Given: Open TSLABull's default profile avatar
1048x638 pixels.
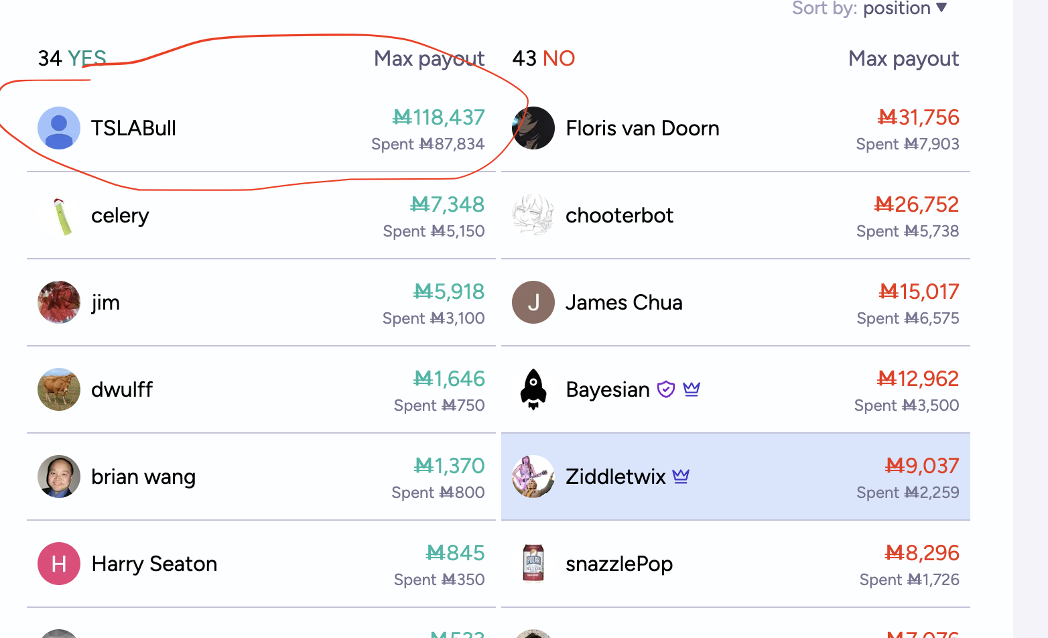Looking at the screenshot, I should pyautogui.click(x=59, y=128).
